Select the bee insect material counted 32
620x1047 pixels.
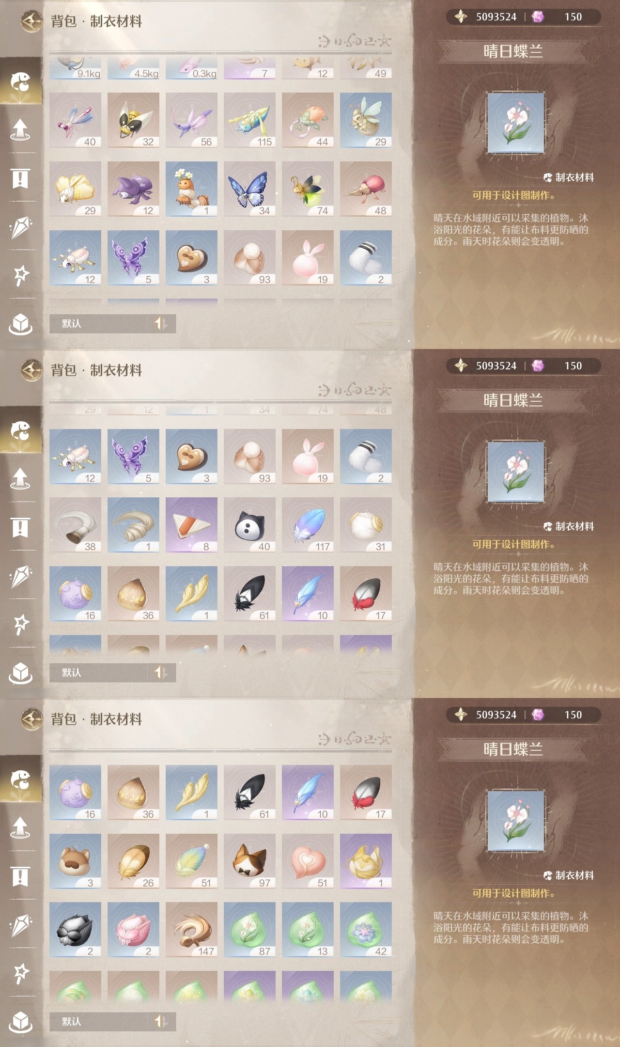(x=133, y=120)
